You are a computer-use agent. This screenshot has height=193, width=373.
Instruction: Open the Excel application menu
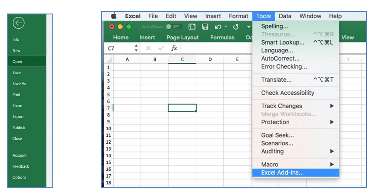(133, 16)
